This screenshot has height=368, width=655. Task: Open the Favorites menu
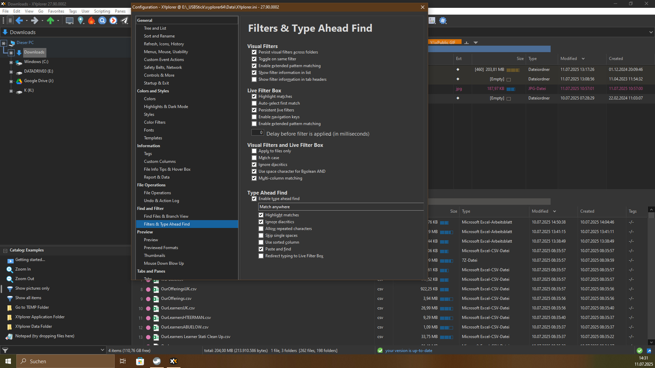(56, 11)
